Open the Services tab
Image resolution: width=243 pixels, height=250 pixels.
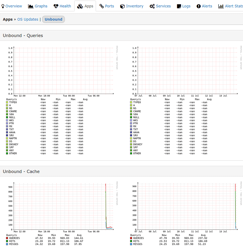[x=160, y=6]
